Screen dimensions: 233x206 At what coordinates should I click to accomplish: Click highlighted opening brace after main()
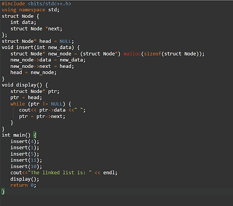point(35,135)
